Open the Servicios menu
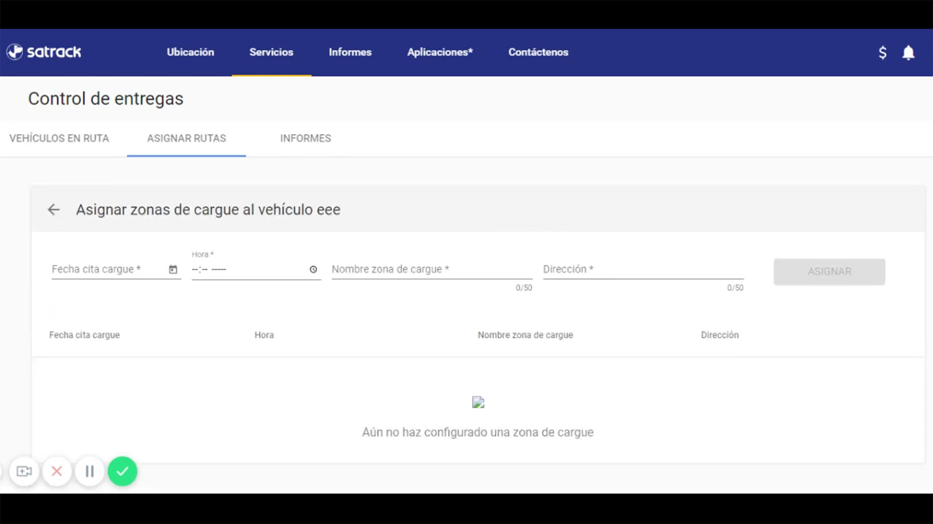Viewport: 933px width, 524px height. pyautogui.click(x=271, y=52)
